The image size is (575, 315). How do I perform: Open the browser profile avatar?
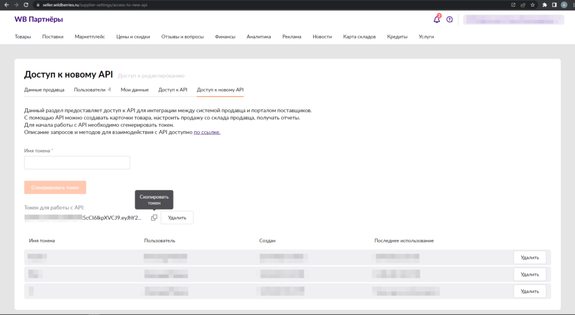(x=564, y=4)
